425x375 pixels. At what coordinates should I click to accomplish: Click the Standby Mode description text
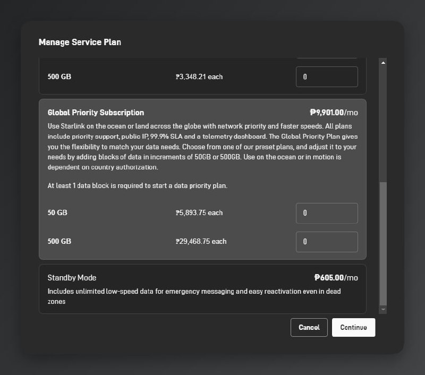click(x=194, y=296)
